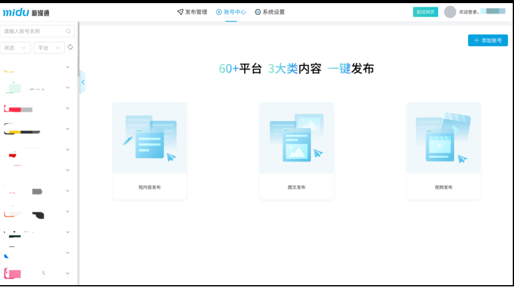Expand the last account group with the pink icon
514x287 pixels.
coord(68,273)
